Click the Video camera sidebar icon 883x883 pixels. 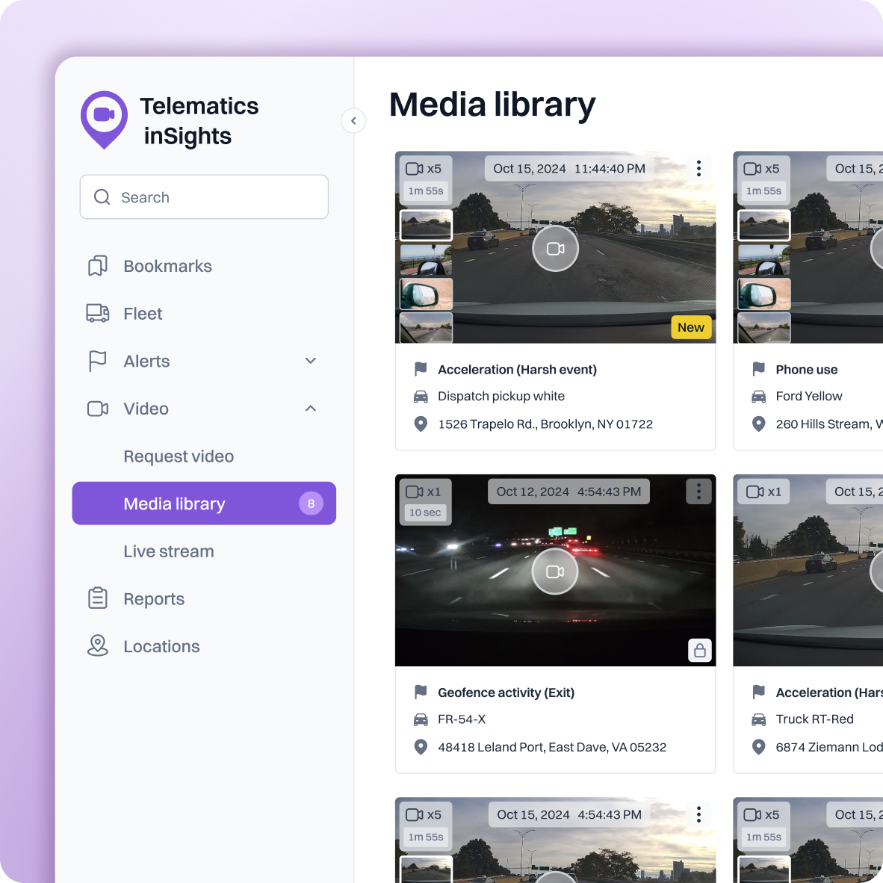97,409
